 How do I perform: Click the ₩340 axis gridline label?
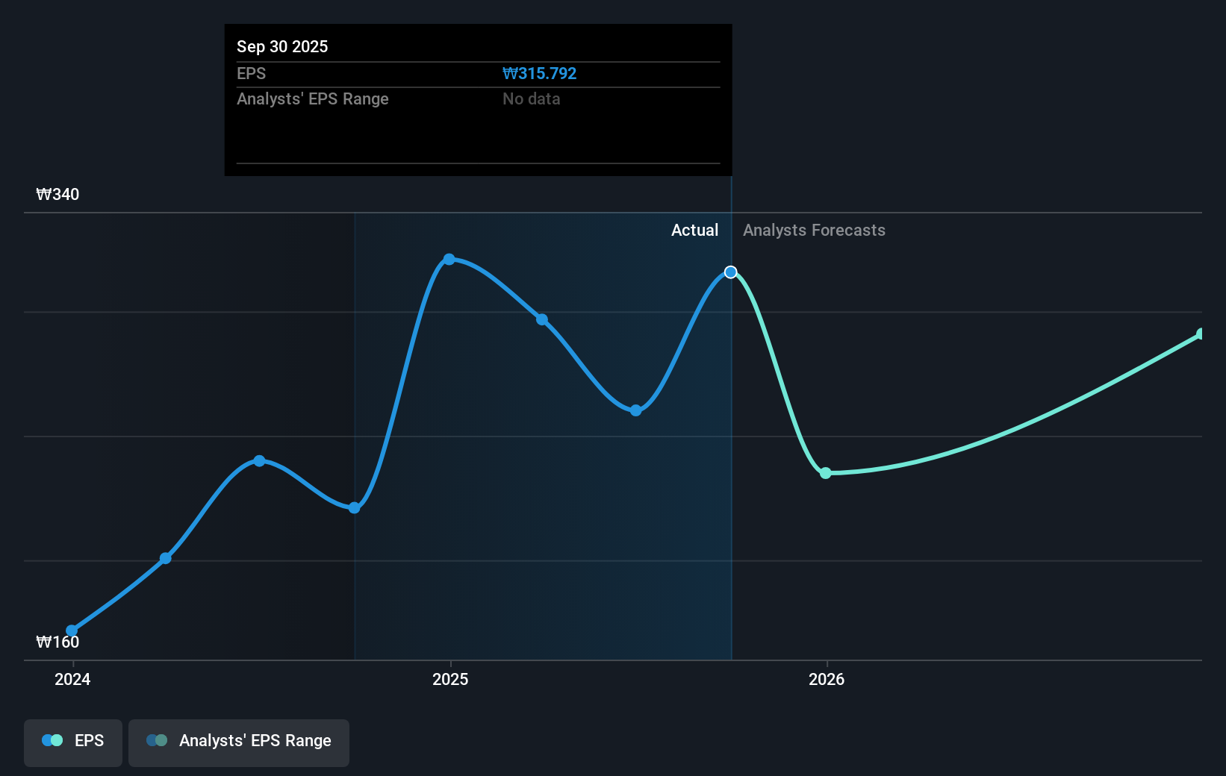(57, 194)
